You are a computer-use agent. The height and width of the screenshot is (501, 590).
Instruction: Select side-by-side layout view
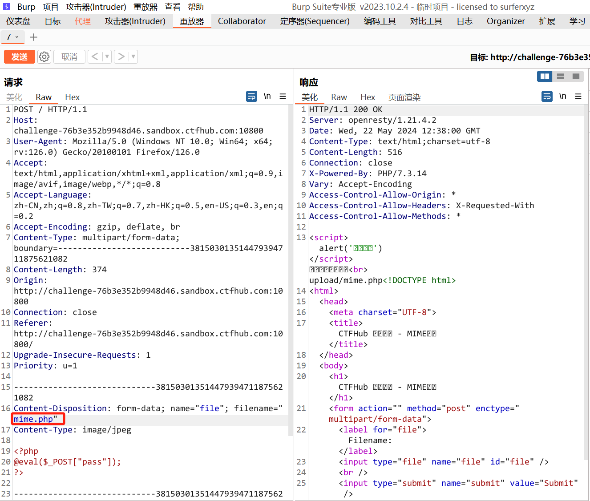point(545,77)
